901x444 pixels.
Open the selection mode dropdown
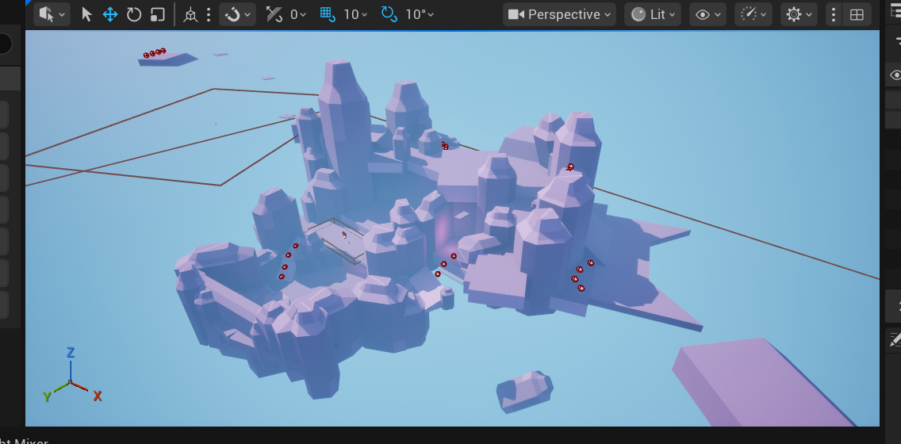pyautogui.click(x=52, y=14)
